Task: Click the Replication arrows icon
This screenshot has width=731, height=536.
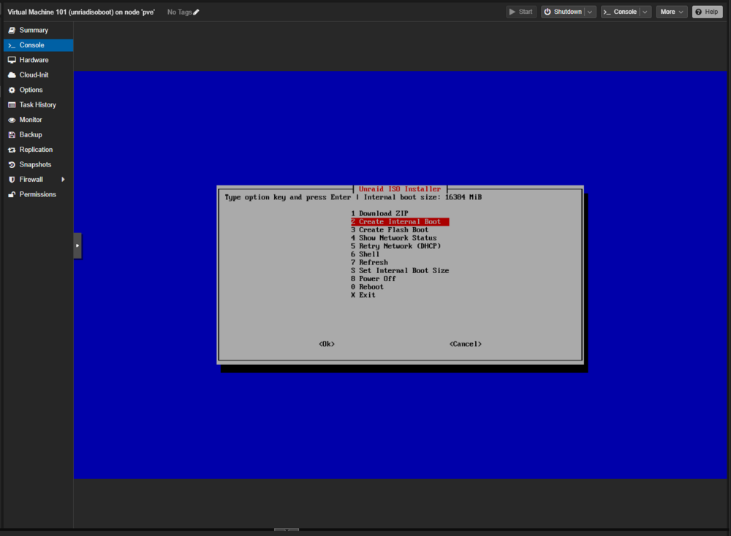Action: pyautogui.click(x=12, y=150)
